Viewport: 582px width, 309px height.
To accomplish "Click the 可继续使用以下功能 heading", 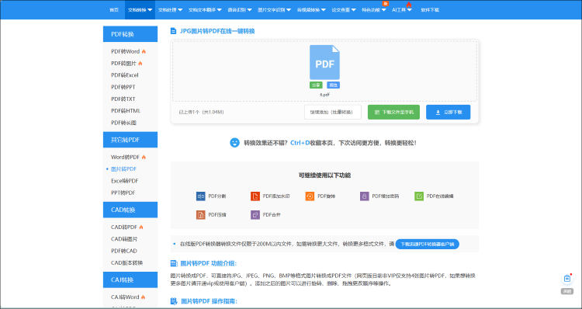I will click(x=325, y=175).
